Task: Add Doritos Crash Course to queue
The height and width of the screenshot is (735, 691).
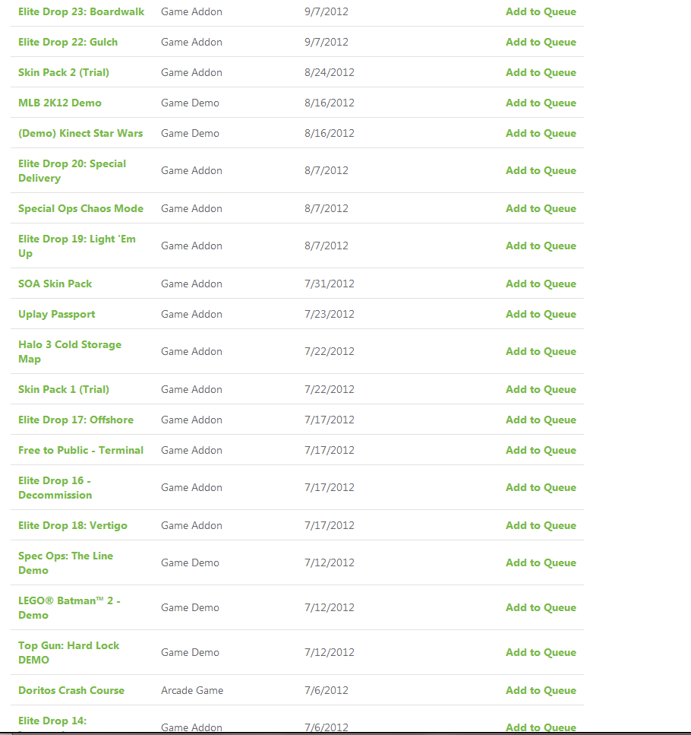Action: (x=541, y=690)
